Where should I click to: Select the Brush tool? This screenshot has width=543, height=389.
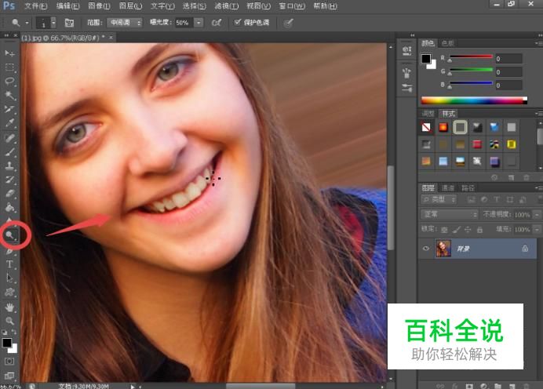pos(9,152)
